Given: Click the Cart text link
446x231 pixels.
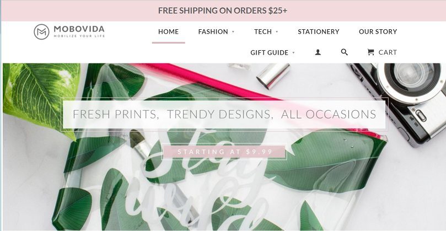Looking at the screenshot, I should pos(388,52).
